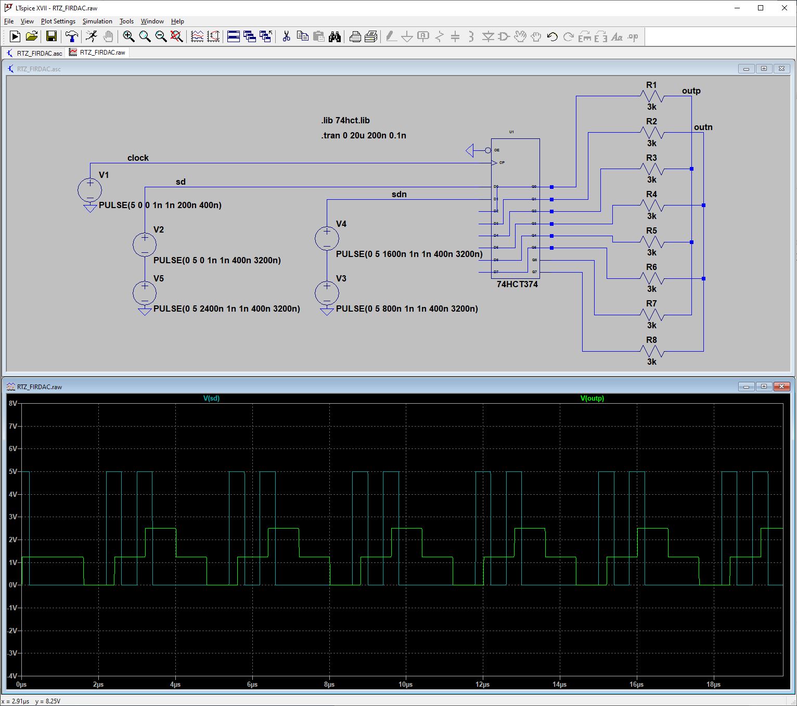Image resolution: width=797 pixels, height=706 pixels.
Task: Open Find with the binoculars icon
Action: point(335,36)
